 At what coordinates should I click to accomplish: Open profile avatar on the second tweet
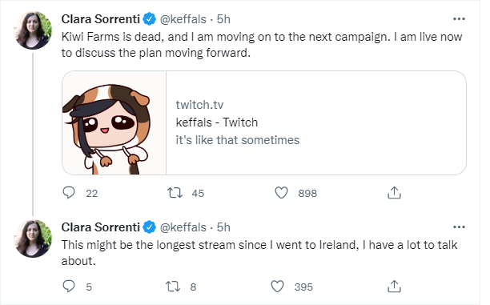click(33, 239)
